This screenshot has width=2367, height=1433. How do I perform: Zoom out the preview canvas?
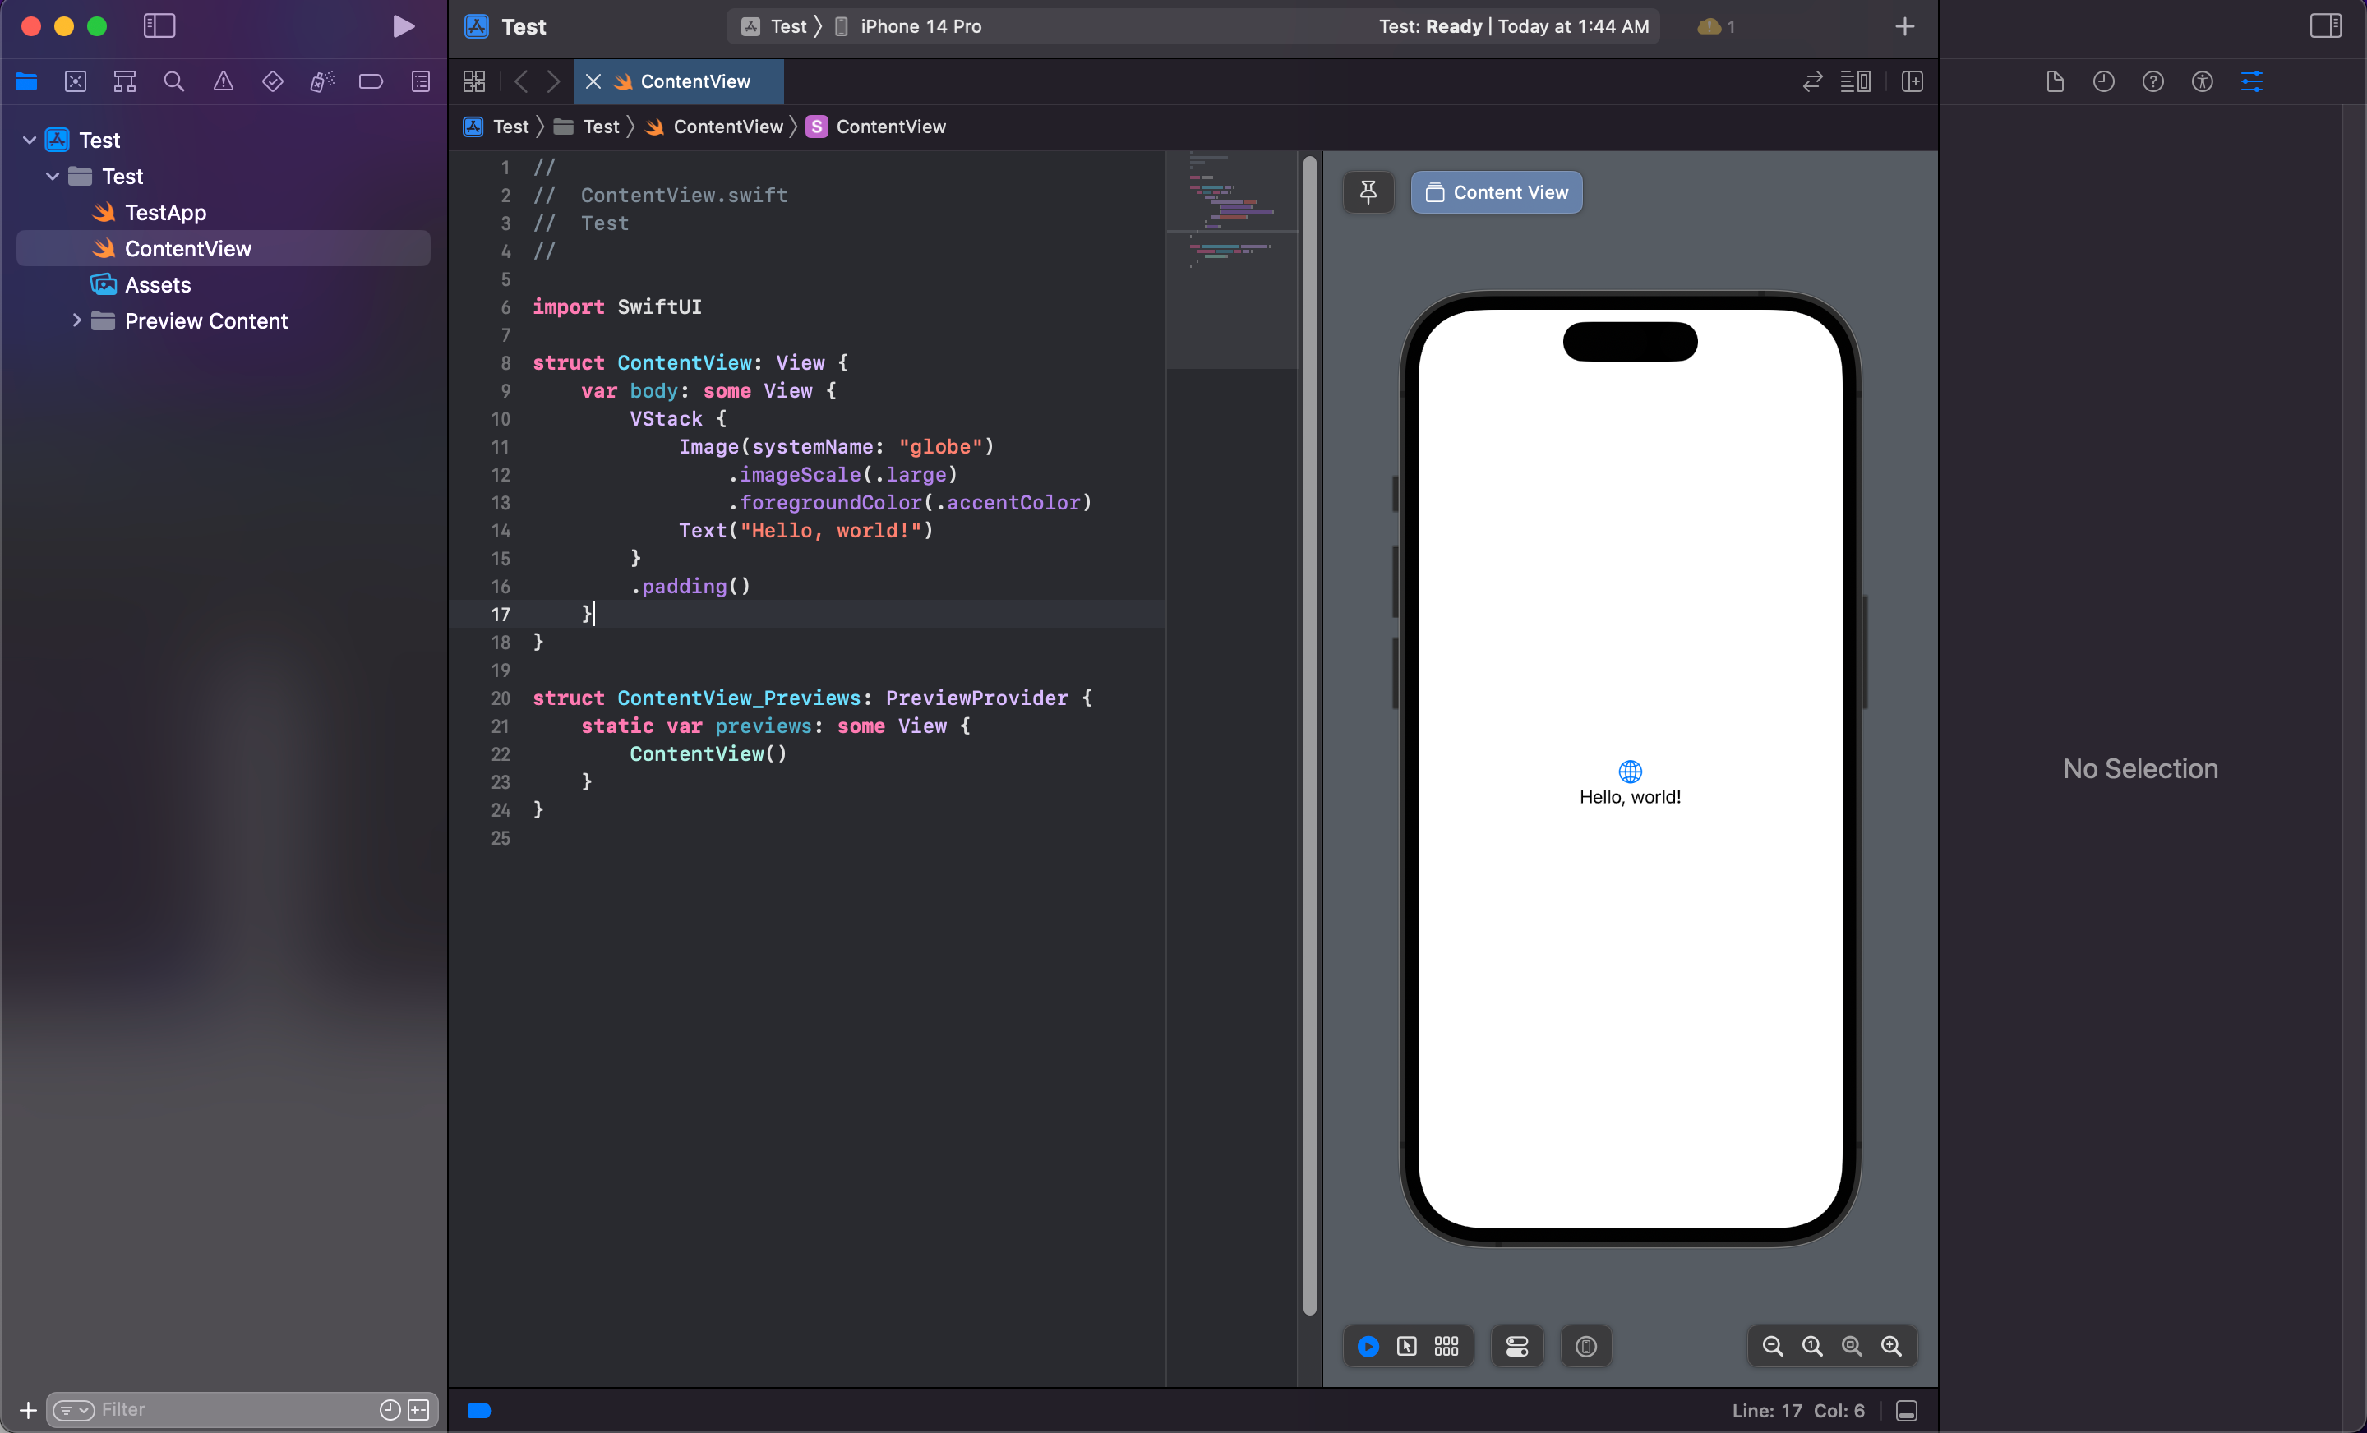point(1772,1347)
